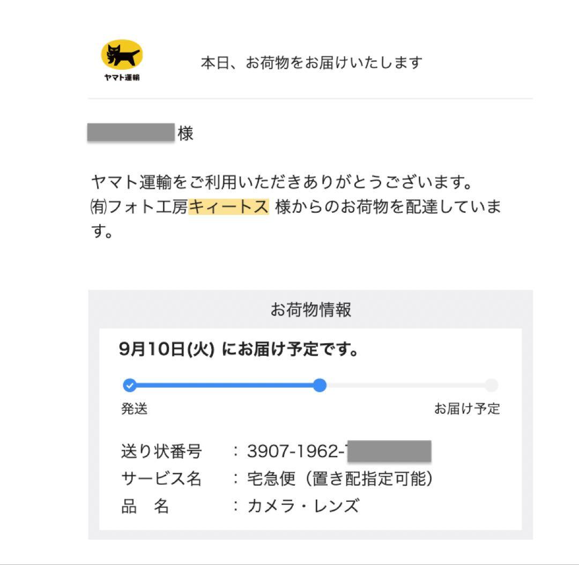The height and width of the screenshot is (565, 579).
Task: Click the Yamato black cat logo
Action: [122, 56]
